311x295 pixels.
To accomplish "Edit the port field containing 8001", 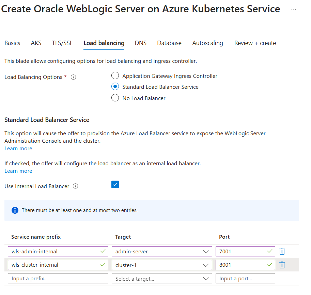I will pos(245,265).
